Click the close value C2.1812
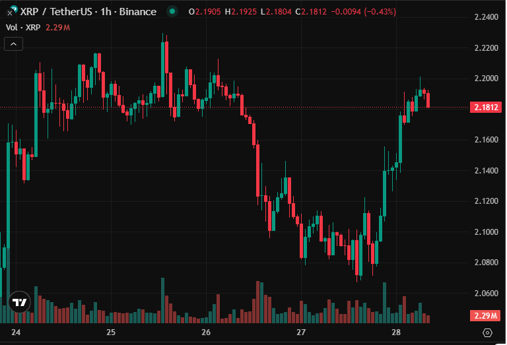The image size is (507, 345). tap(311, 12)
